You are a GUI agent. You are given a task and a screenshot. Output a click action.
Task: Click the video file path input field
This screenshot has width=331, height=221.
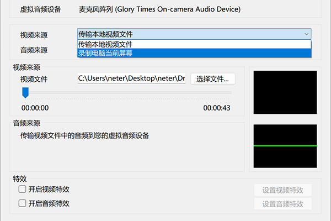[131, 78]
